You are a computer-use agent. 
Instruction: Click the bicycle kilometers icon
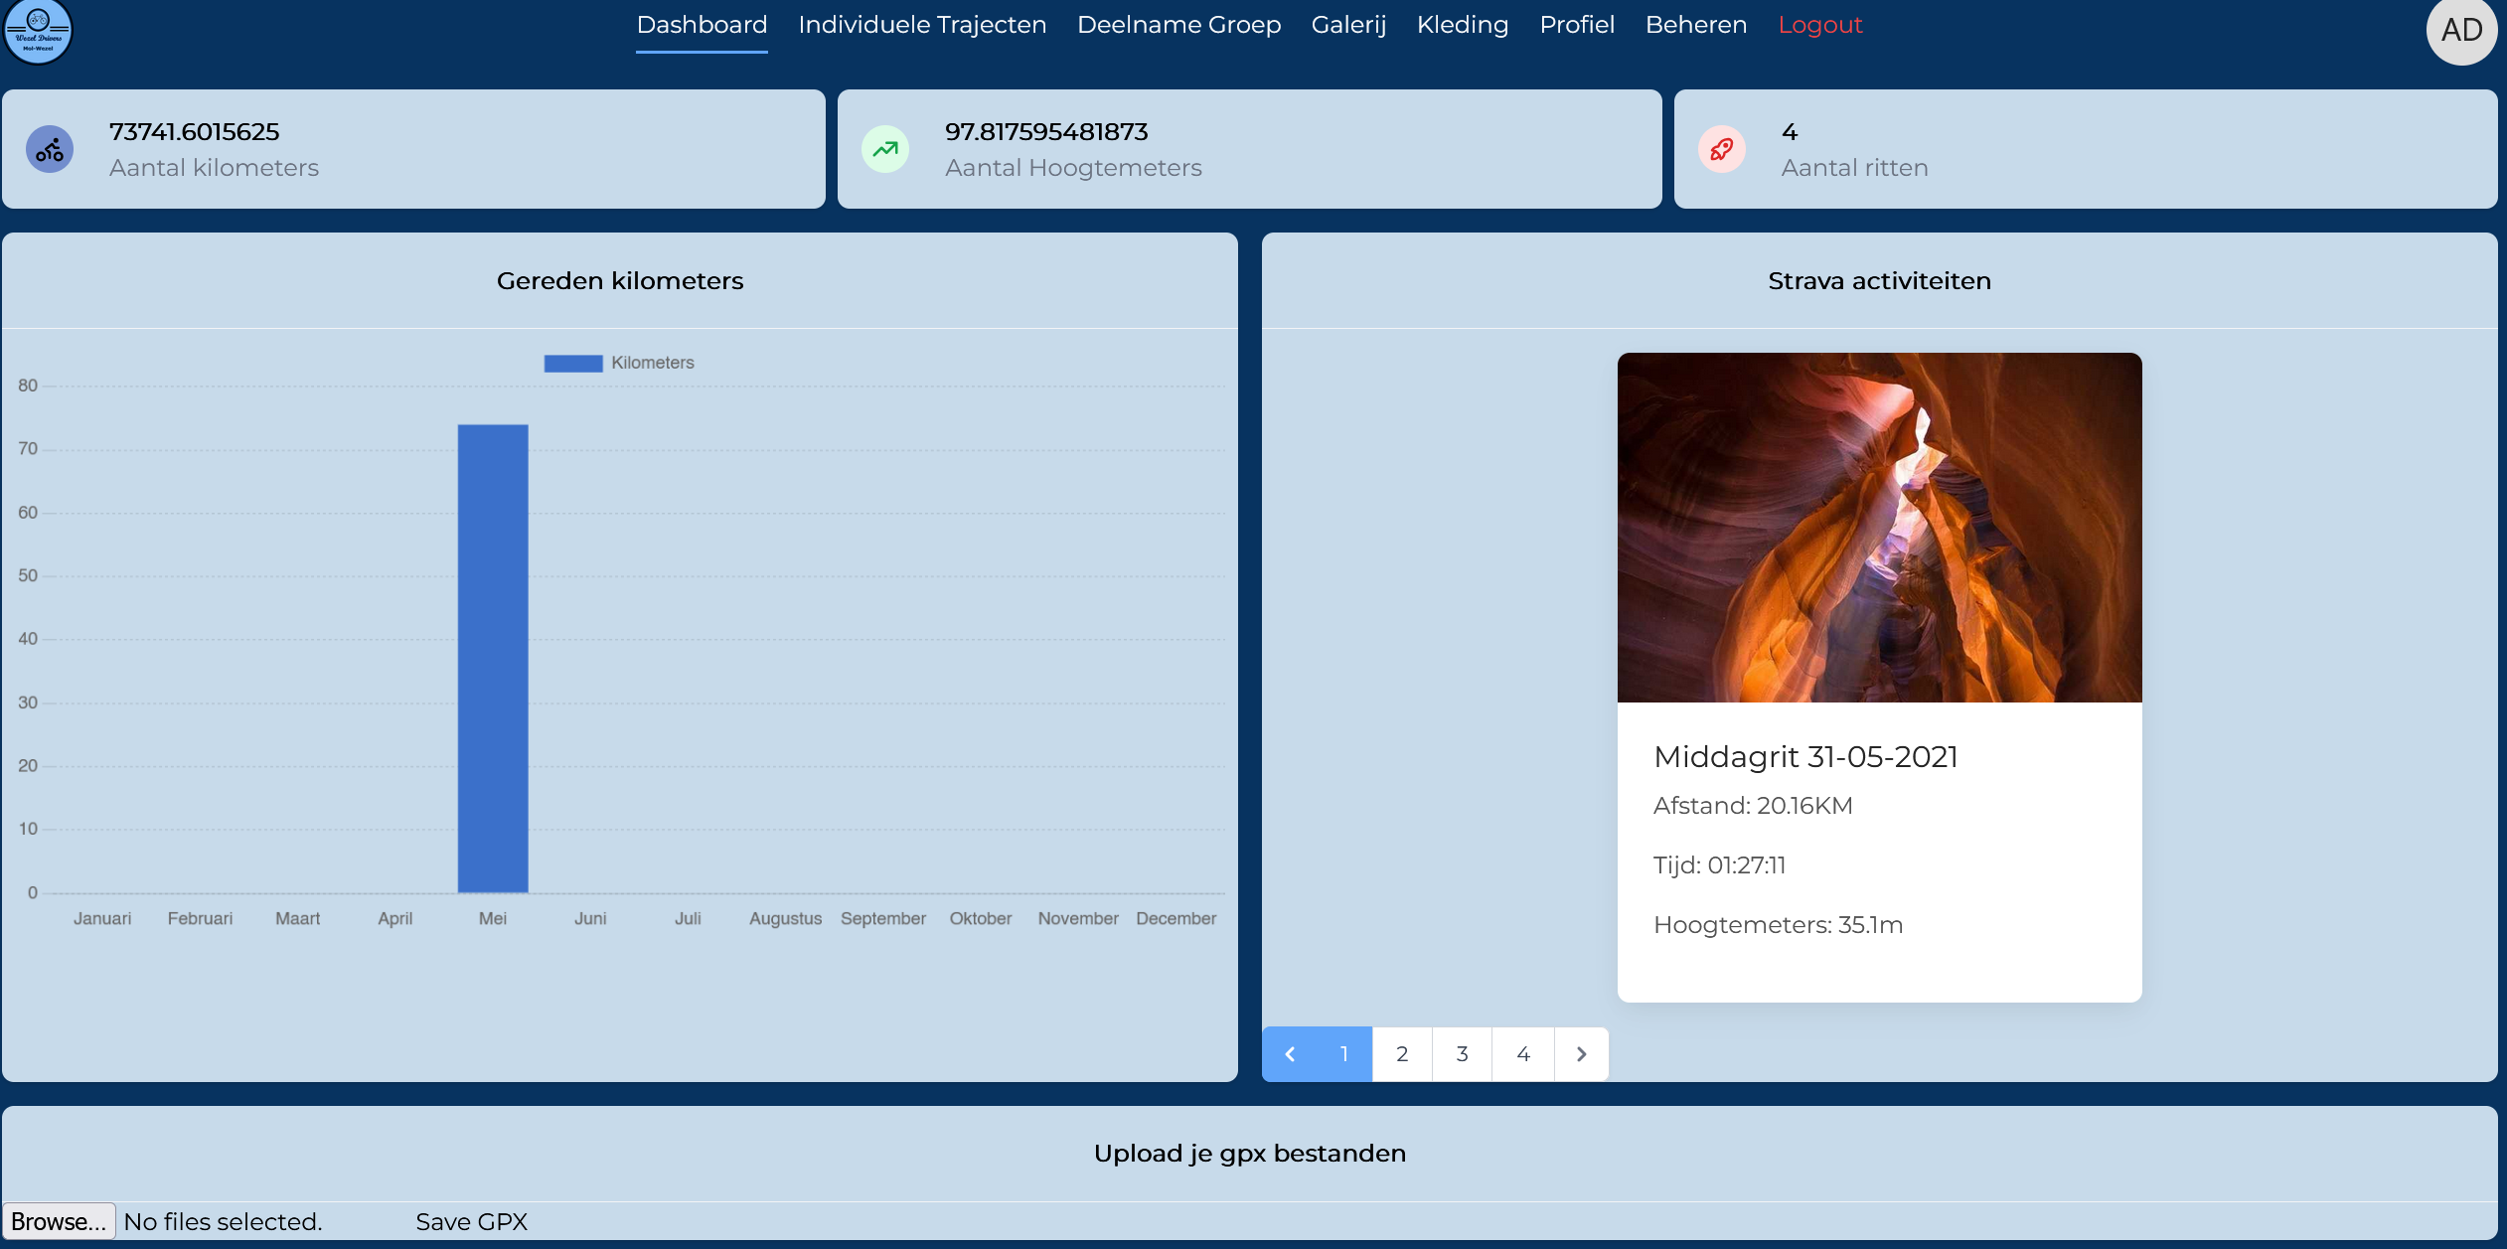50,150
